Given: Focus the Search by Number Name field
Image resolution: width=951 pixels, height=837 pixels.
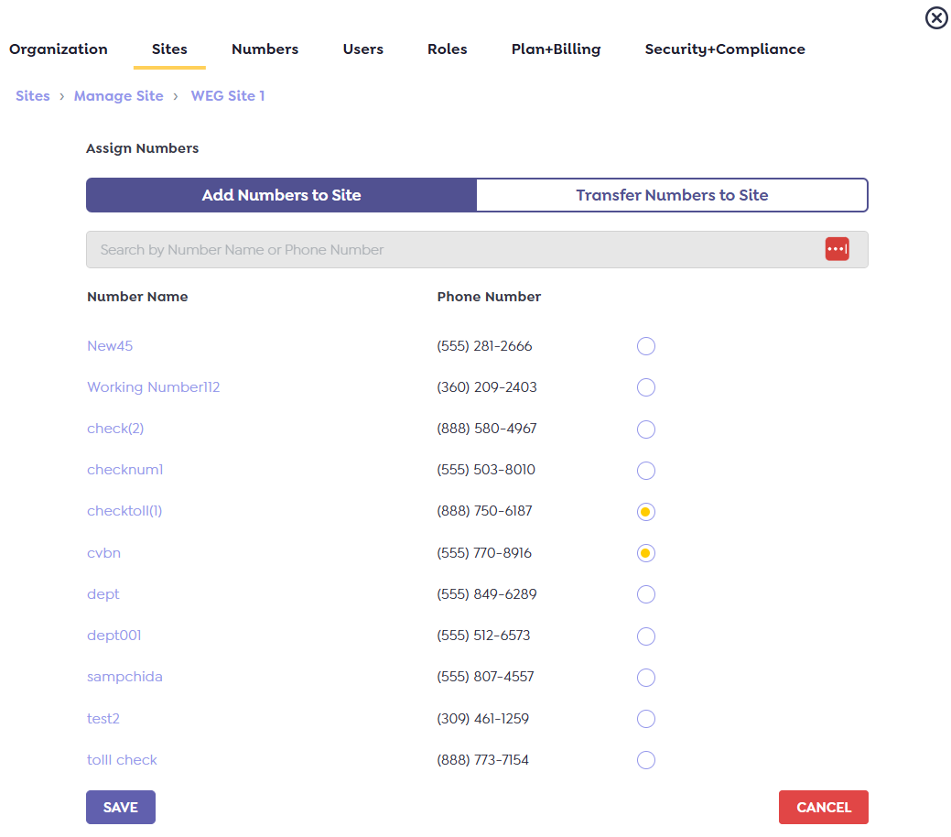Looking at the screenshot, I should click(448, 249).
